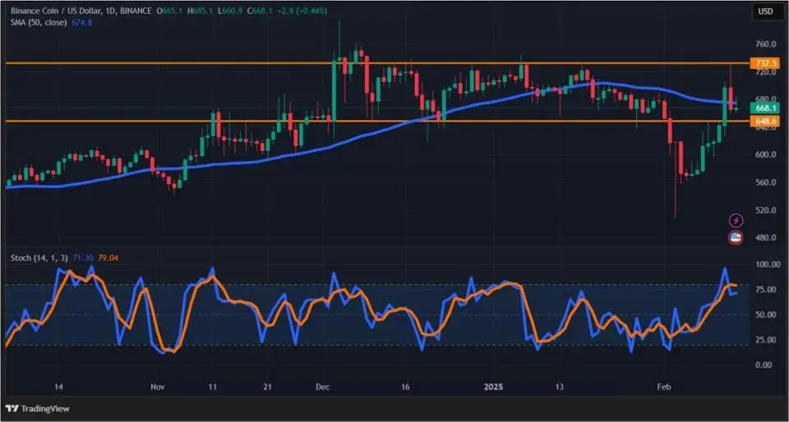The width and height of the screenshot is (789, 422).
Task: Click the 25.00 Stoch axis label
Action: [x=765, y=340]
